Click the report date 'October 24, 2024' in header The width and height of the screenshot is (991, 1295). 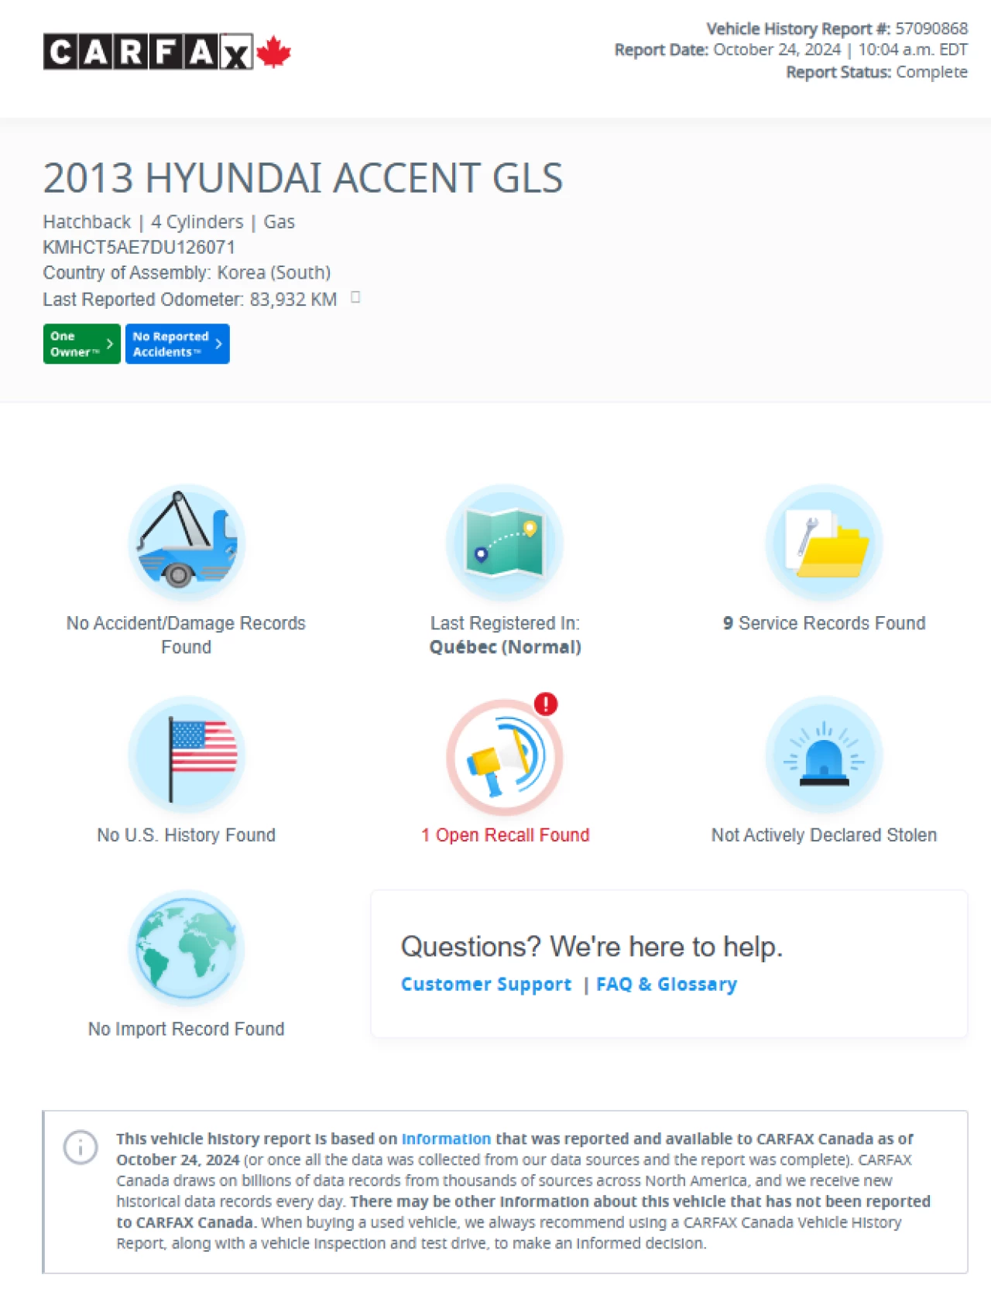pos(777,50)
